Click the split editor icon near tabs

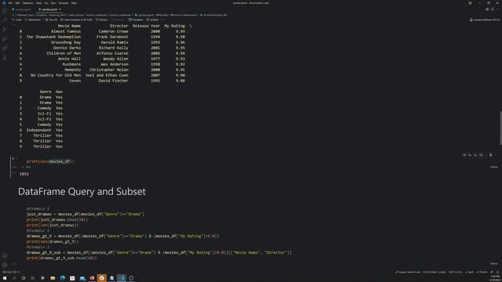493,9
